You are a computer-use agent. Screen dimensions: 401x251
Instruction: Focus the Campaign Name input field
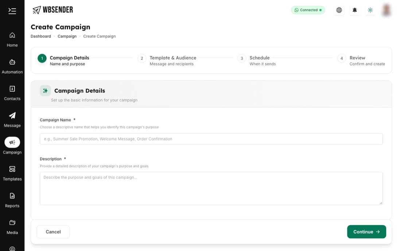[211, 139]
